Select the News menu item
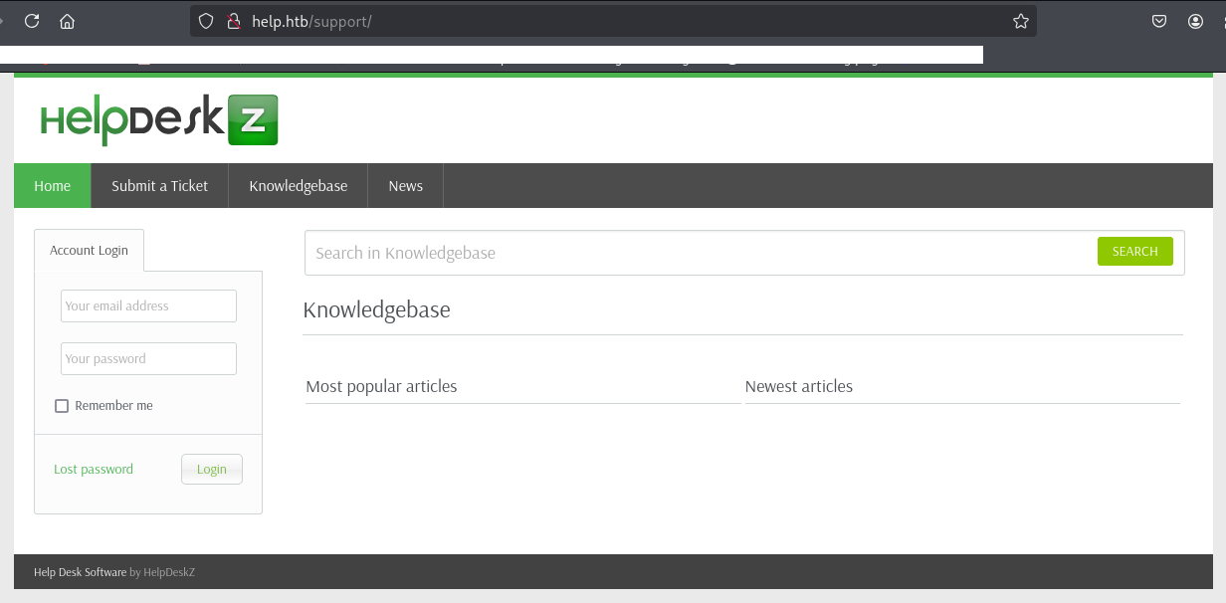1226x603 pixels. [x=405, y=186]
